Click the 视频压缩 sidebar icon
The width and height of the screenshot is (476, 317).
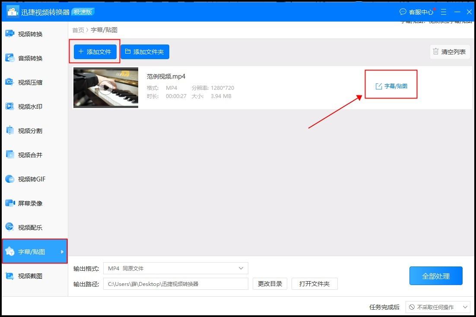10,82
